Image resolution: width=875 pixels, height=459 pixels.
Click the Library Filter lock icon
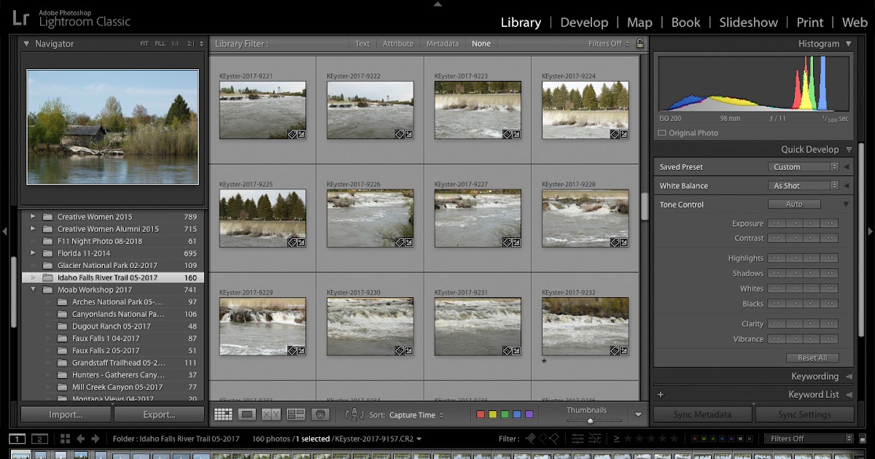click(639, 43)
